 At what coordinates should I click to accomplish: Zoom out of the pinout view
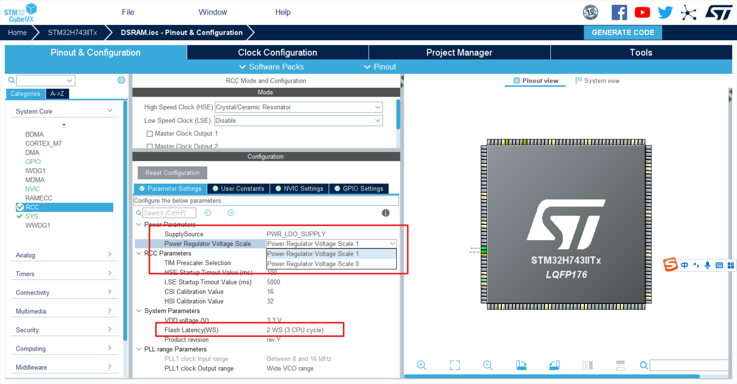tap(487, 365)
